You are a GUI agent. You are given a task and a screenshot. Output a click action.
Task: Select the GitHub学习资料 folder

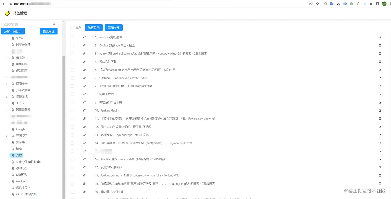[26, 194]
